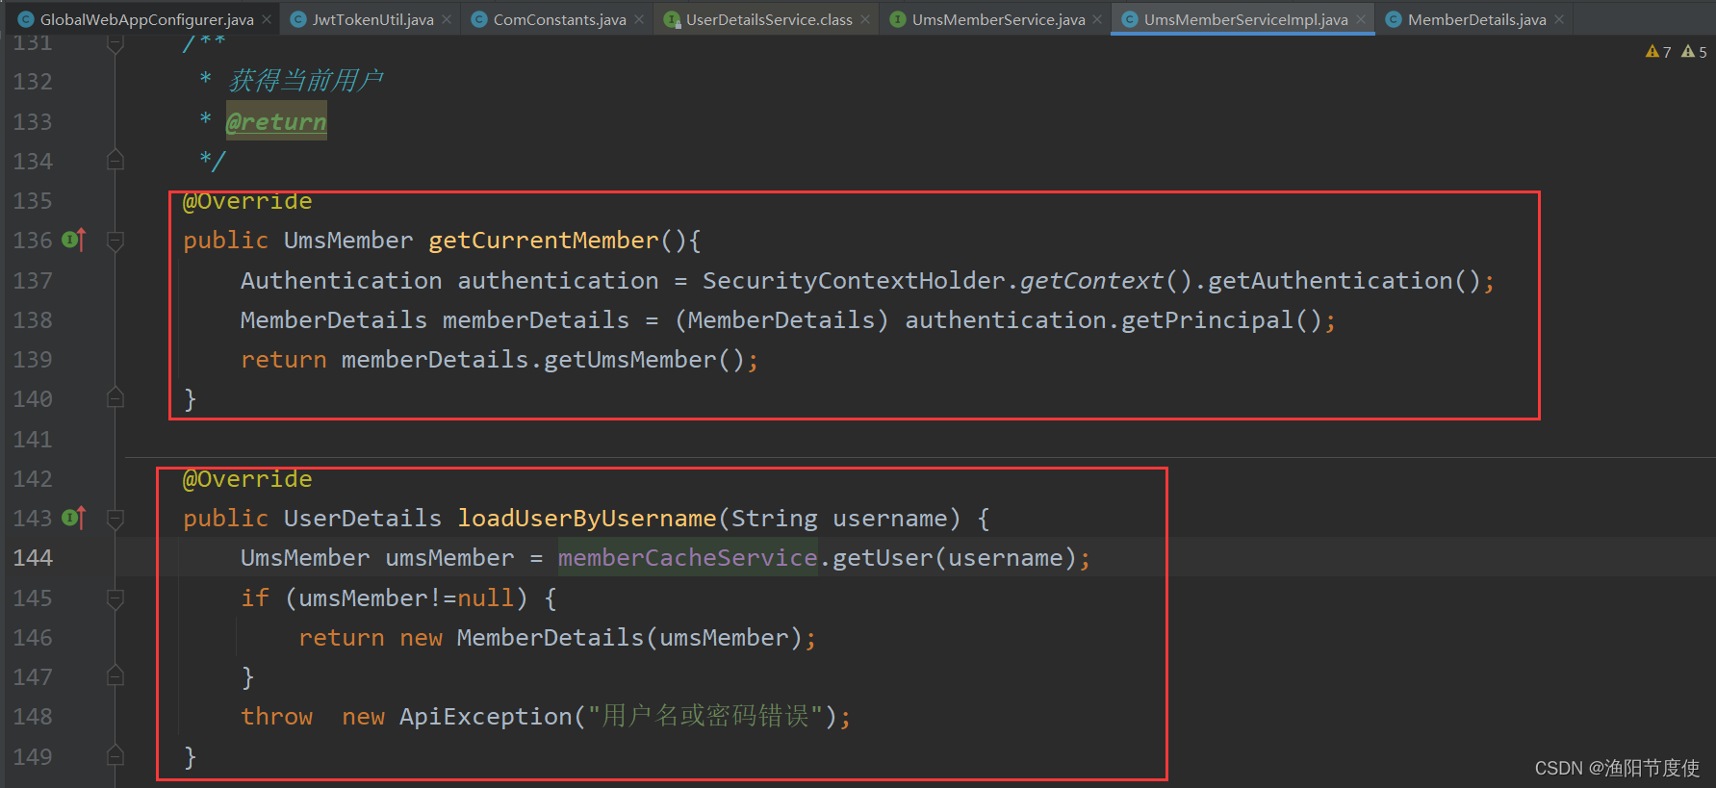Click interface icon on UmsMemberService.java tab

(898, 19)
